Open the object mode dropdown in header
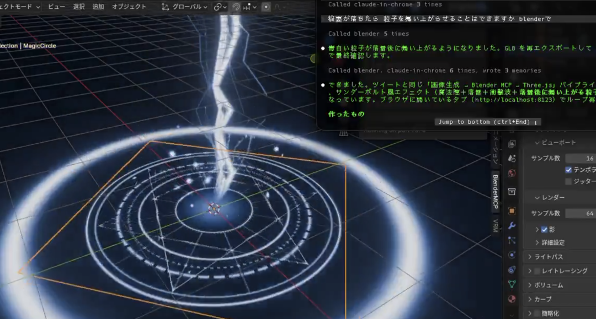Image resolution: width=596 pixels, height=319 pixels. [x=20, y=7]
